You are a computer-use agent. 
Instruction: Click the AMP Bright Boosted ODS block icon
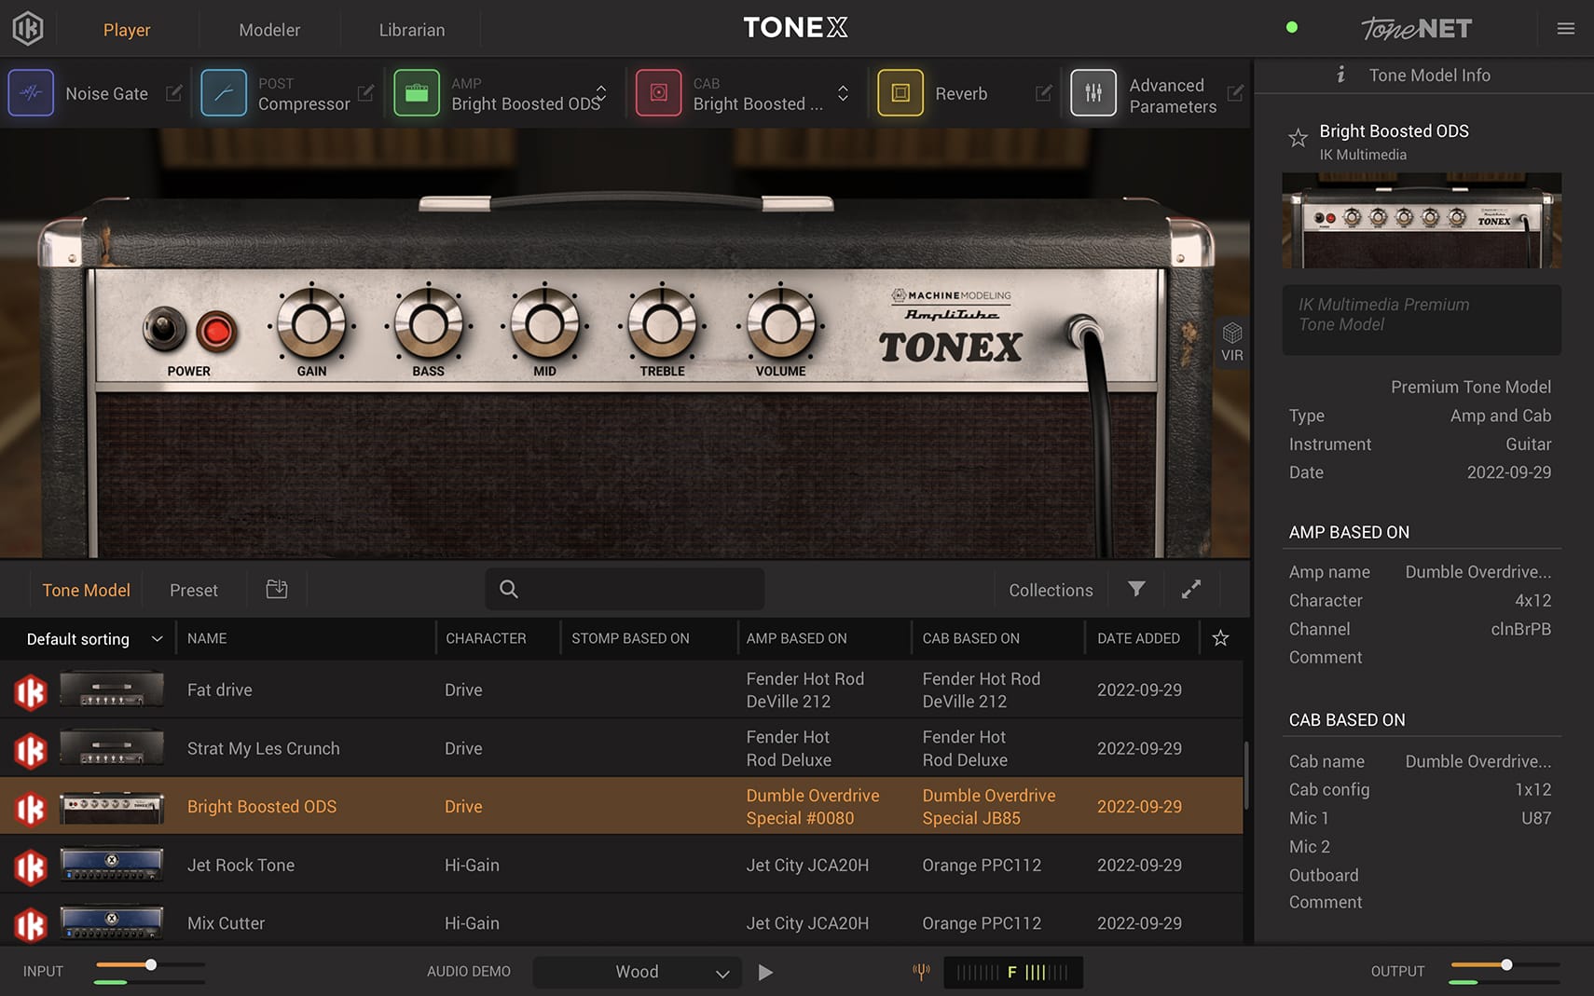417,92
